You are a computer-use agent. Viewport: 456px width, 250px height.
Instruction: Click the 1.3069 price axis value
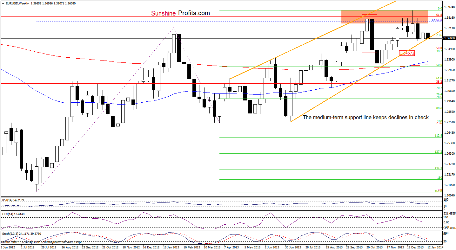449,91
